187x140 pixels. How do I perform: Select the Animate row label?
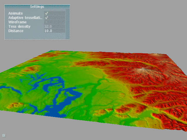(x=15, y=13)
